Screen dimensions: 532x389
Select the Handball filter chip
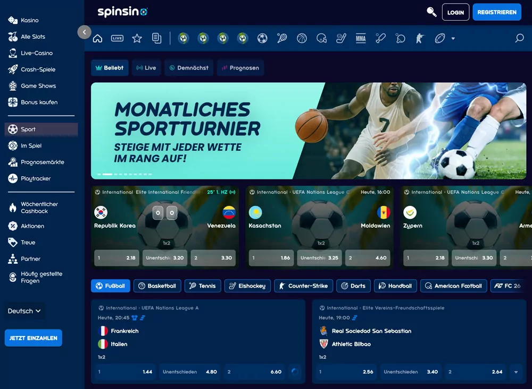pos(395,286)
